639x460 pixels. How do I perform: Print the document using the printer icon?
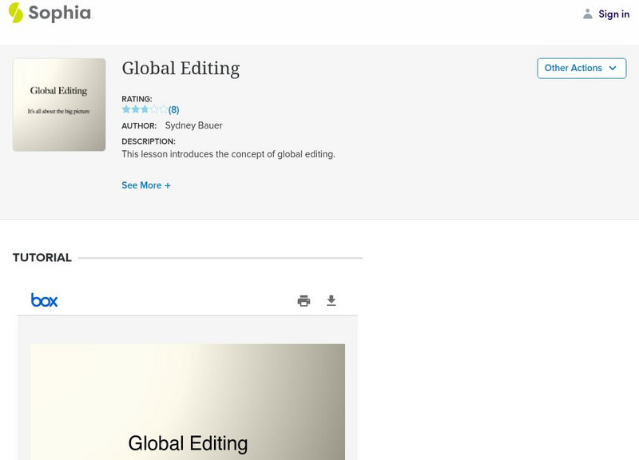coord(304,301)
